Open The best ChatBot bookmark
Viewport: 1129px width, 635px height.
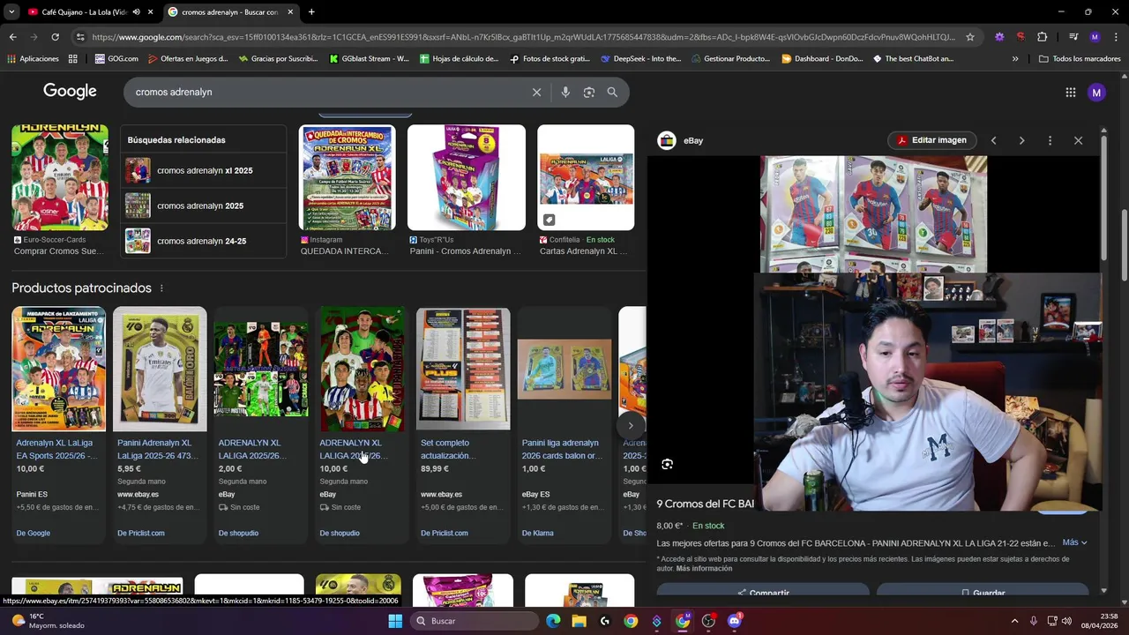913,59
